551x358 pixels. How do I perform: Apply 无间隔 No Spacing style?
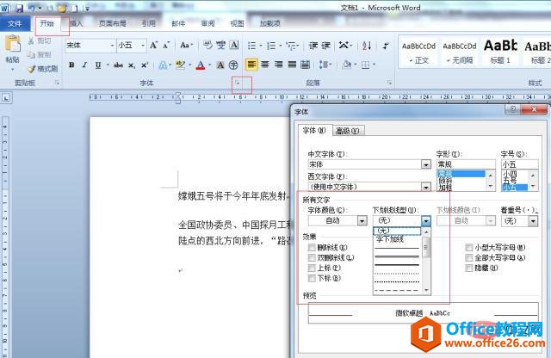(460, 52)
